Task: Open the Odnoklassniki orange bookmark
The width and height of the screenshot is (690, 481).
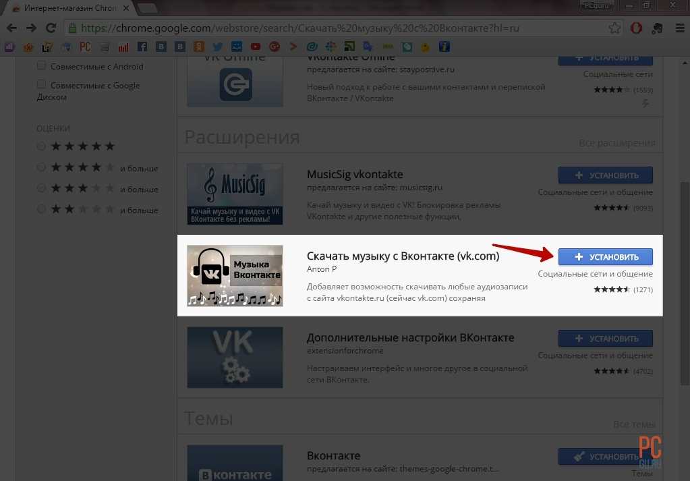Action: (x=199, y=47)
